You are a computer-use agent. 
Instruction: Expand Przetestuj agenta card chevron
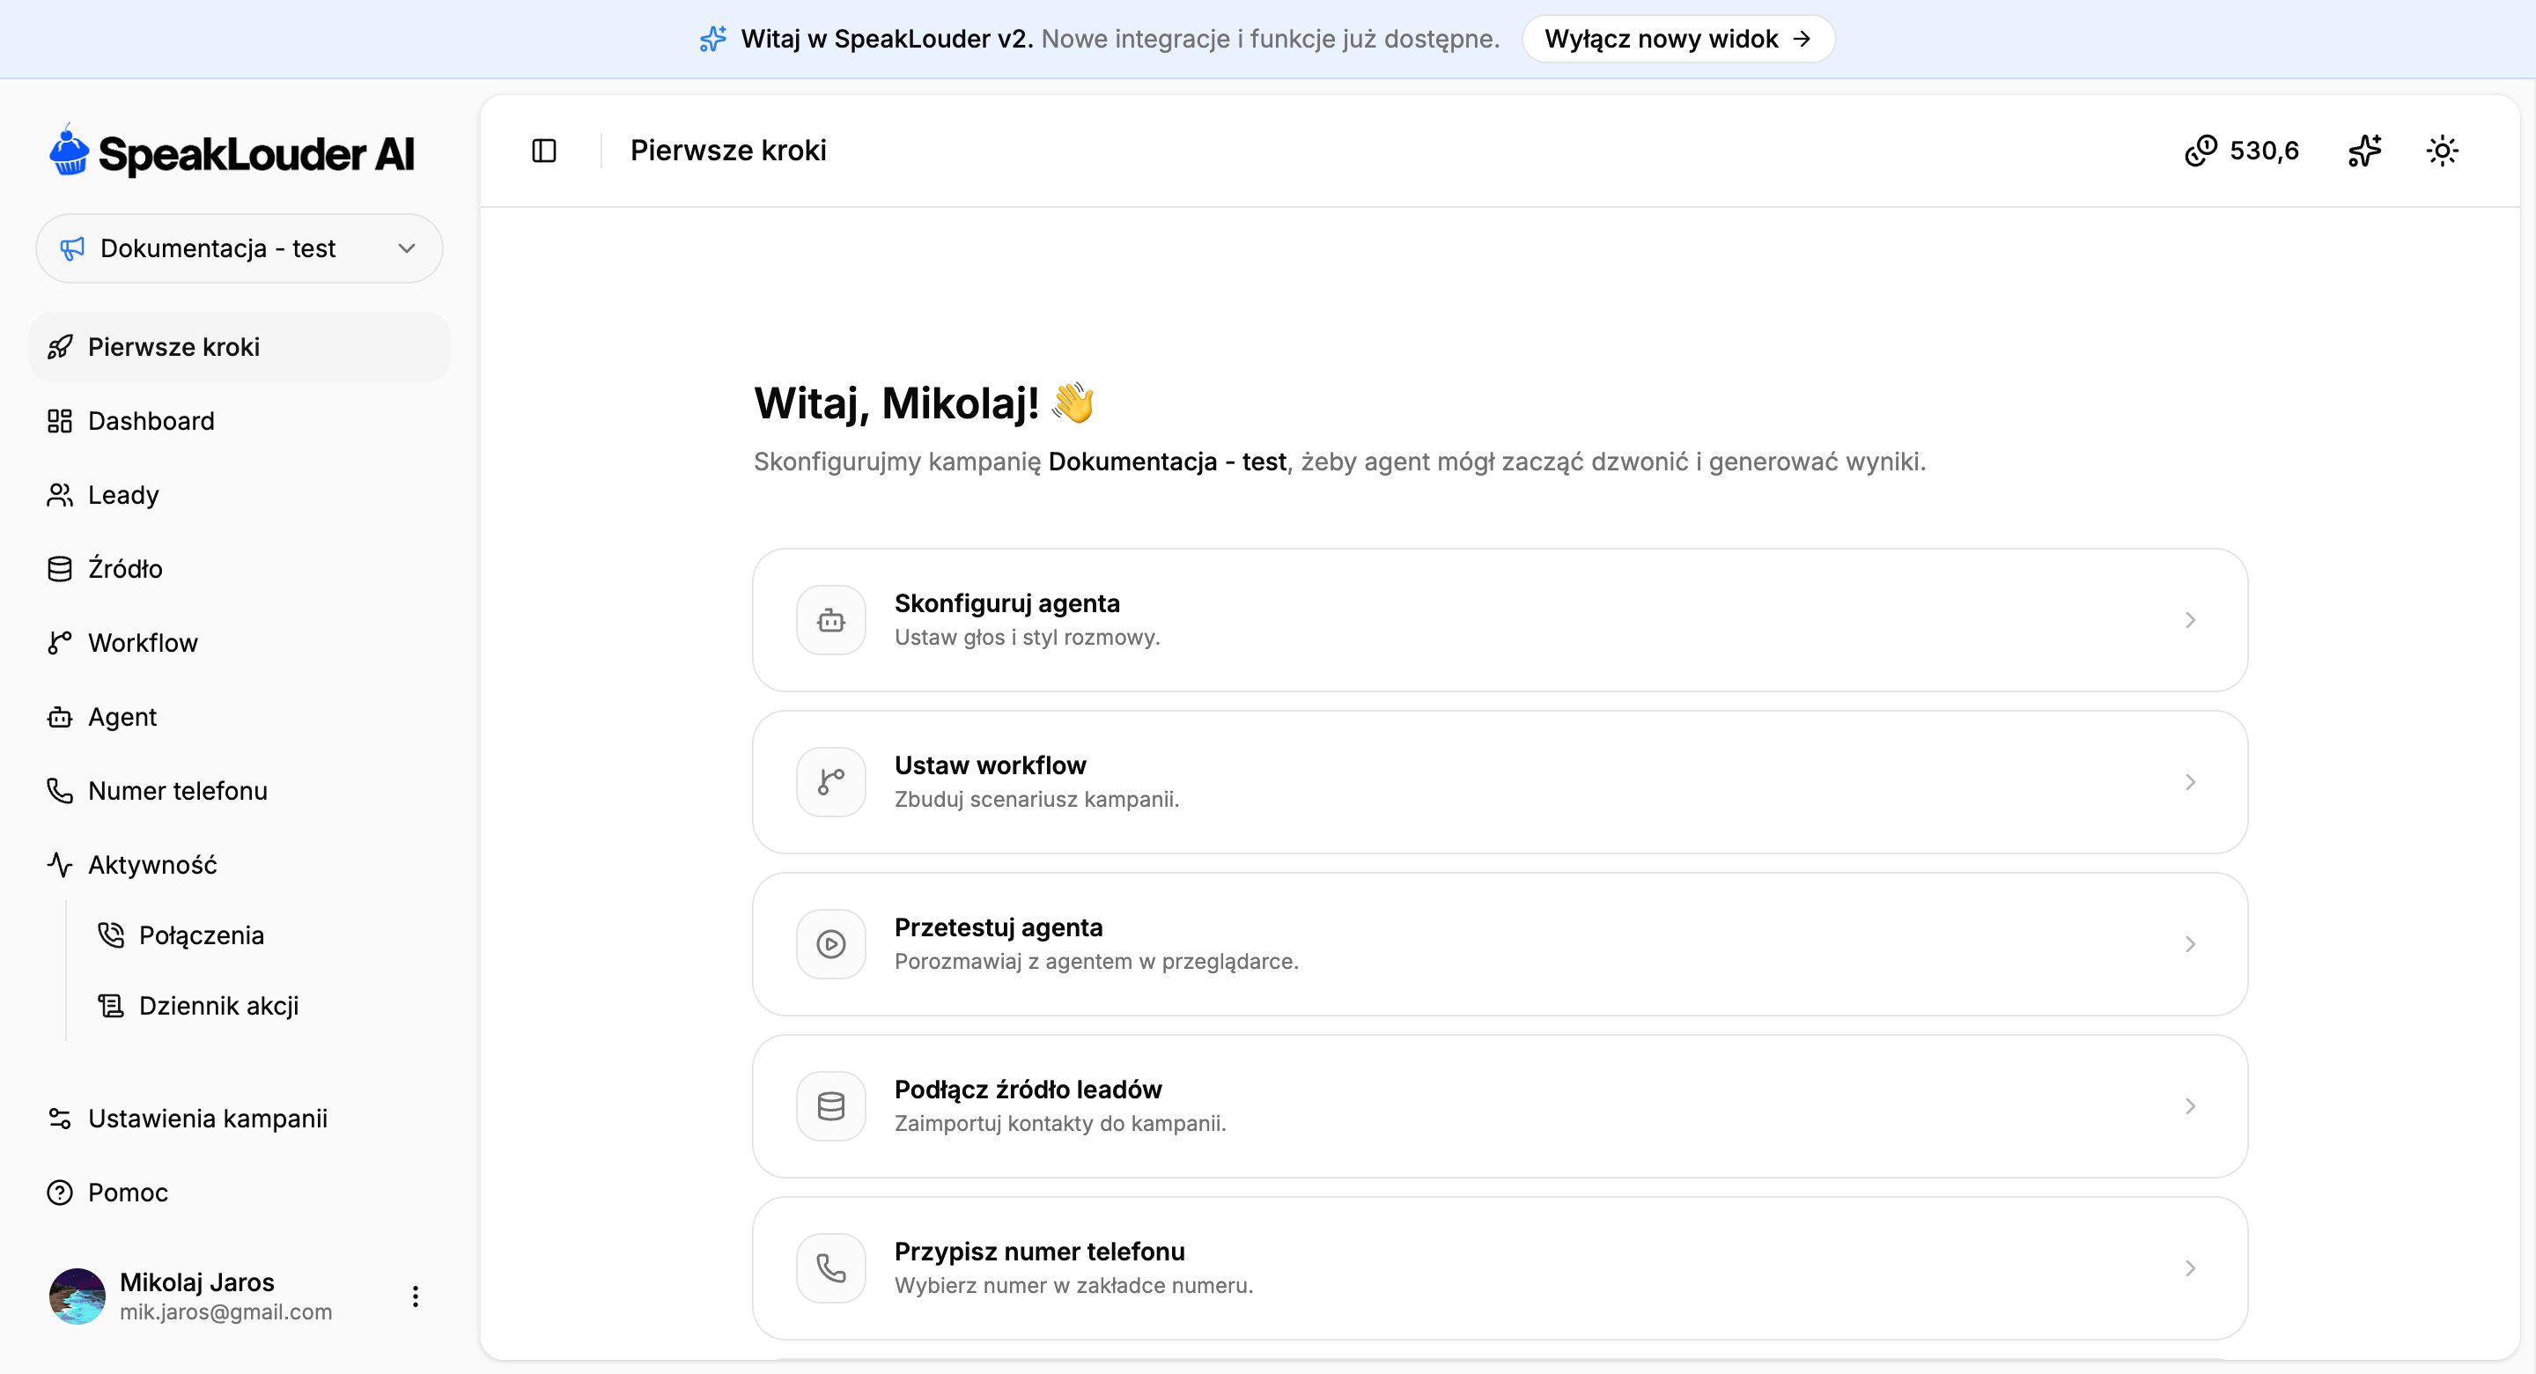2191,943
